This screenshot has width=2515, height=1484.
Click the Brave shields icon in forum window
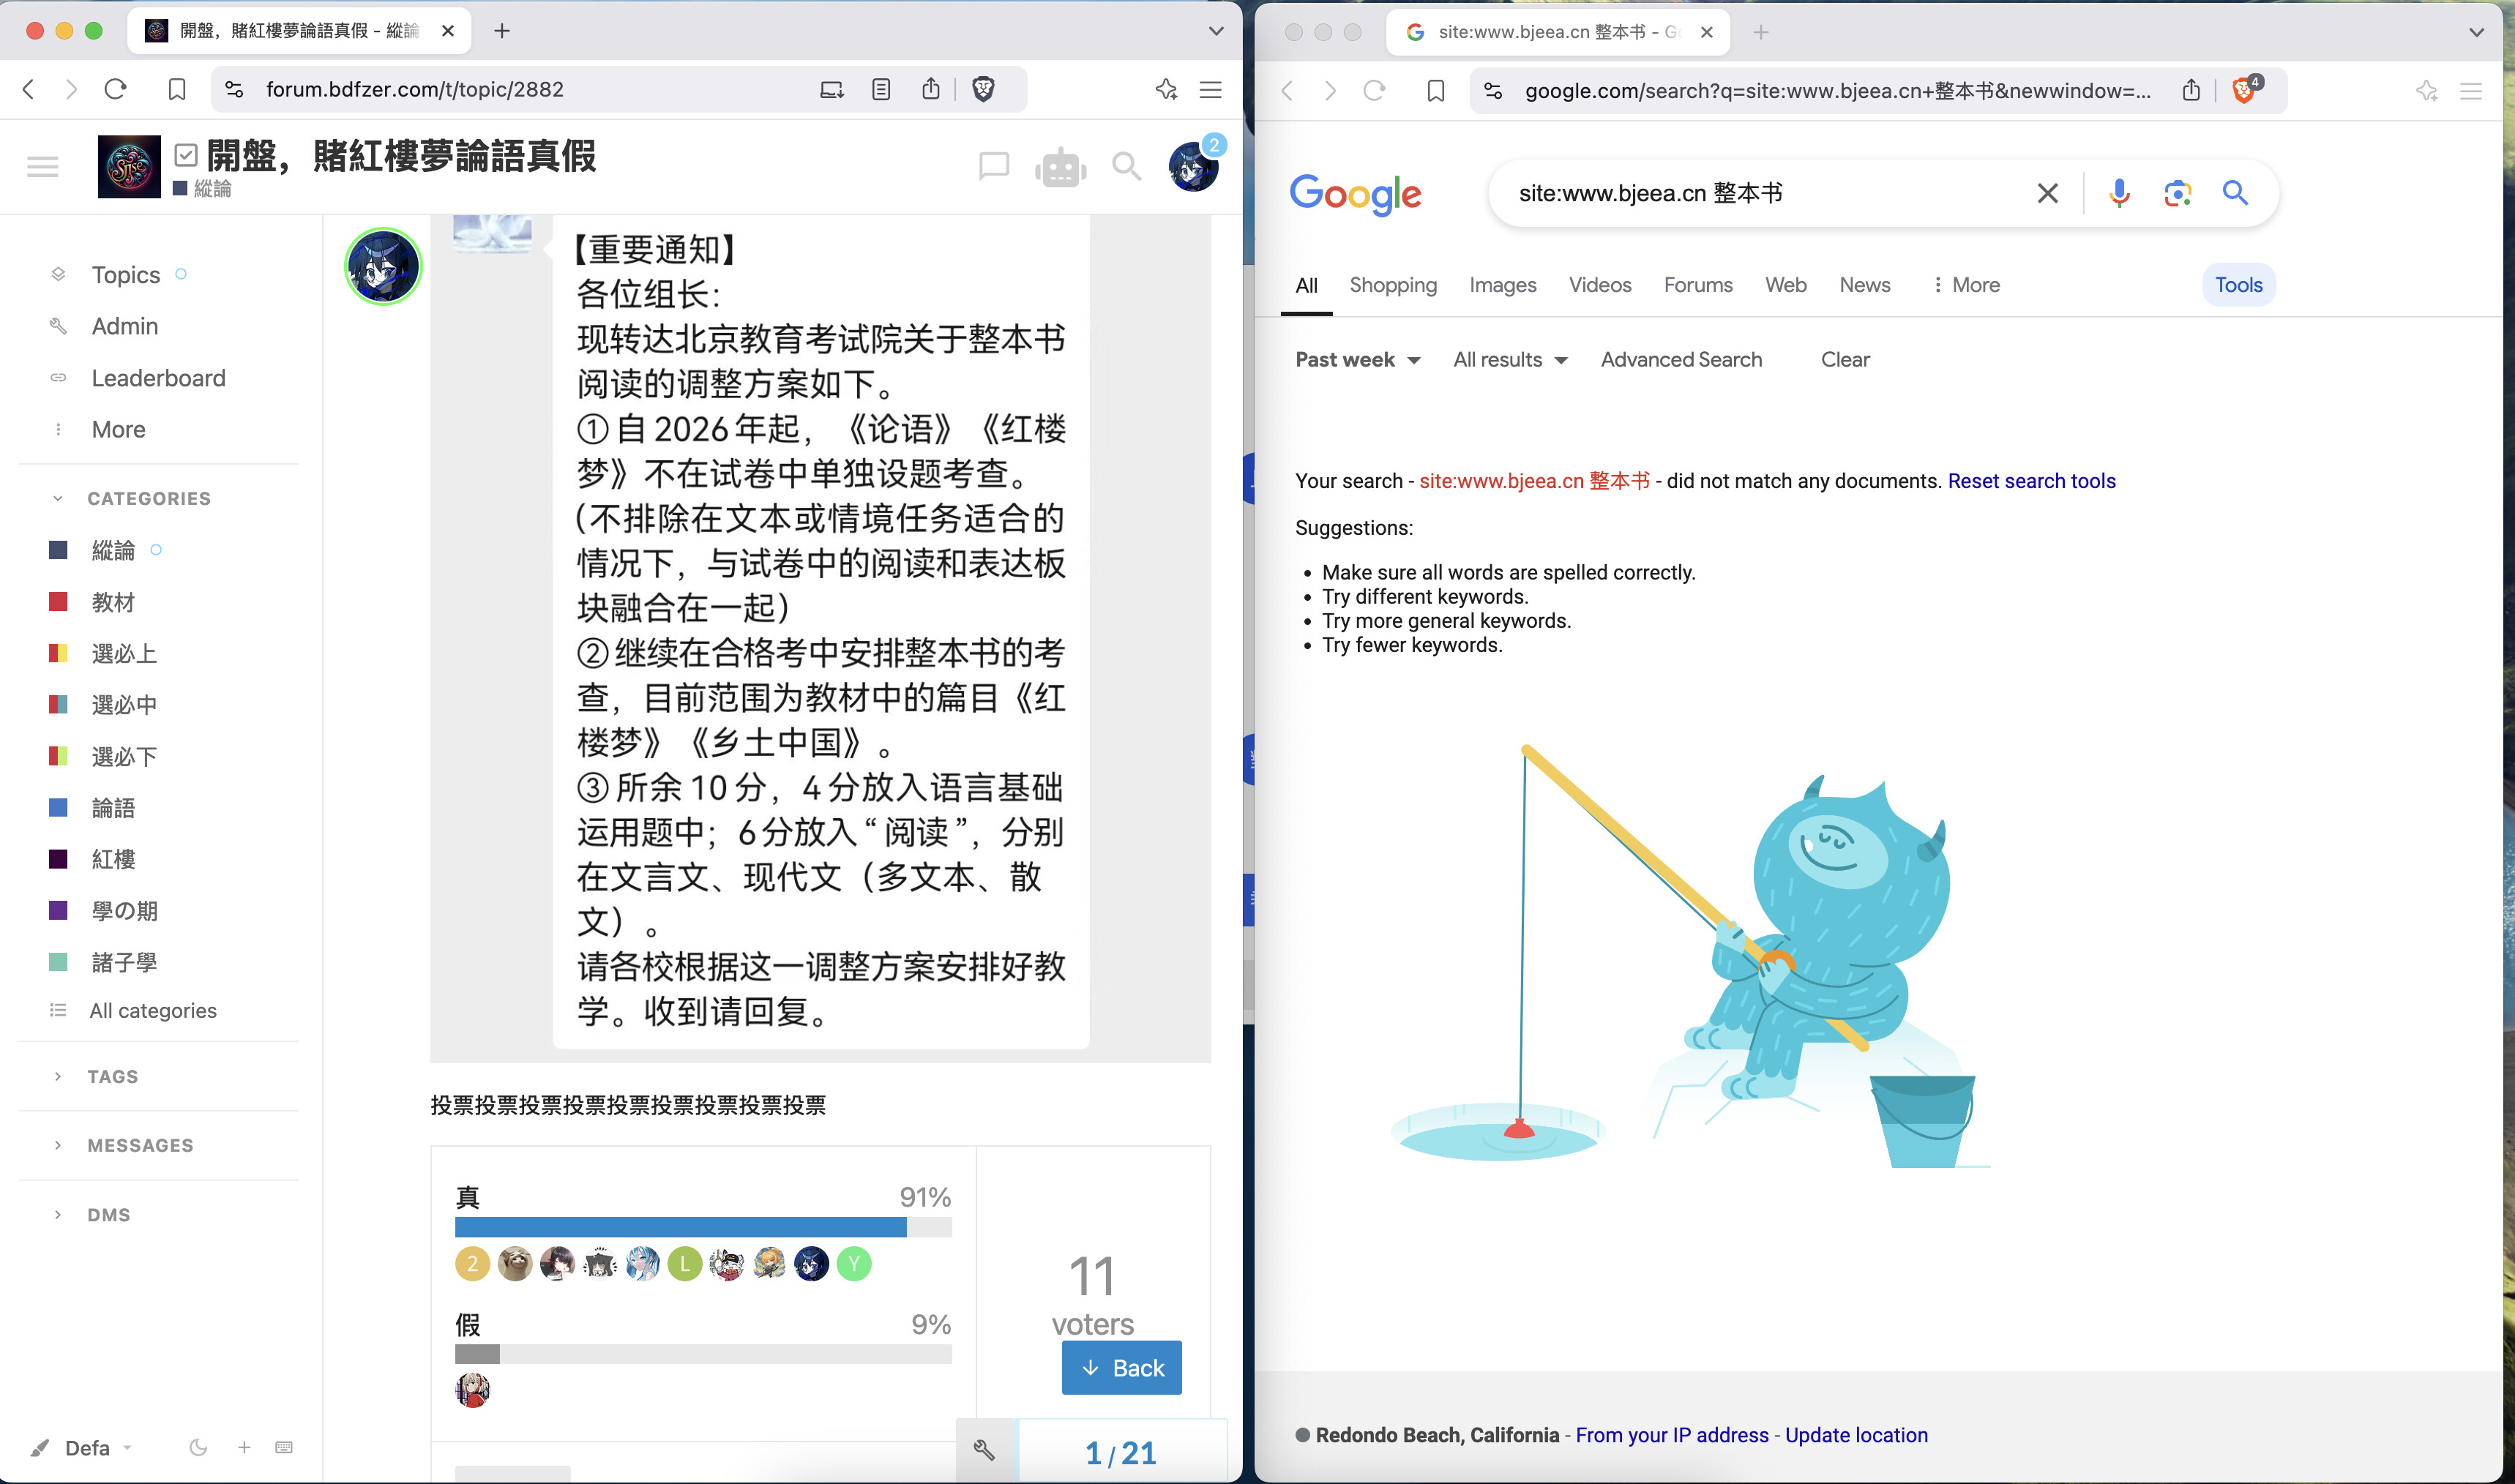983,90
